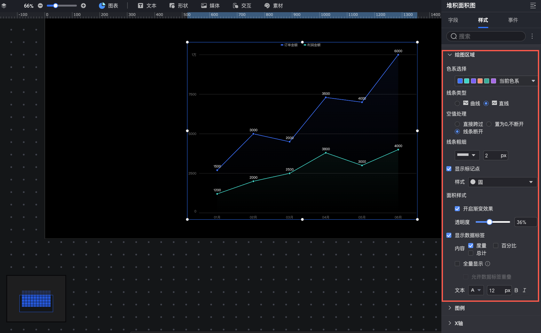This screenshot has height=333, width=541.
Task: Click the zoom in plus icon
Action: pyautogui.click(x=83, y=6)
